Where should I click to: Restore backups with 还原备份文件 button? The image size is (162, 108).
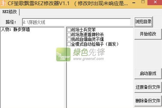148,87
